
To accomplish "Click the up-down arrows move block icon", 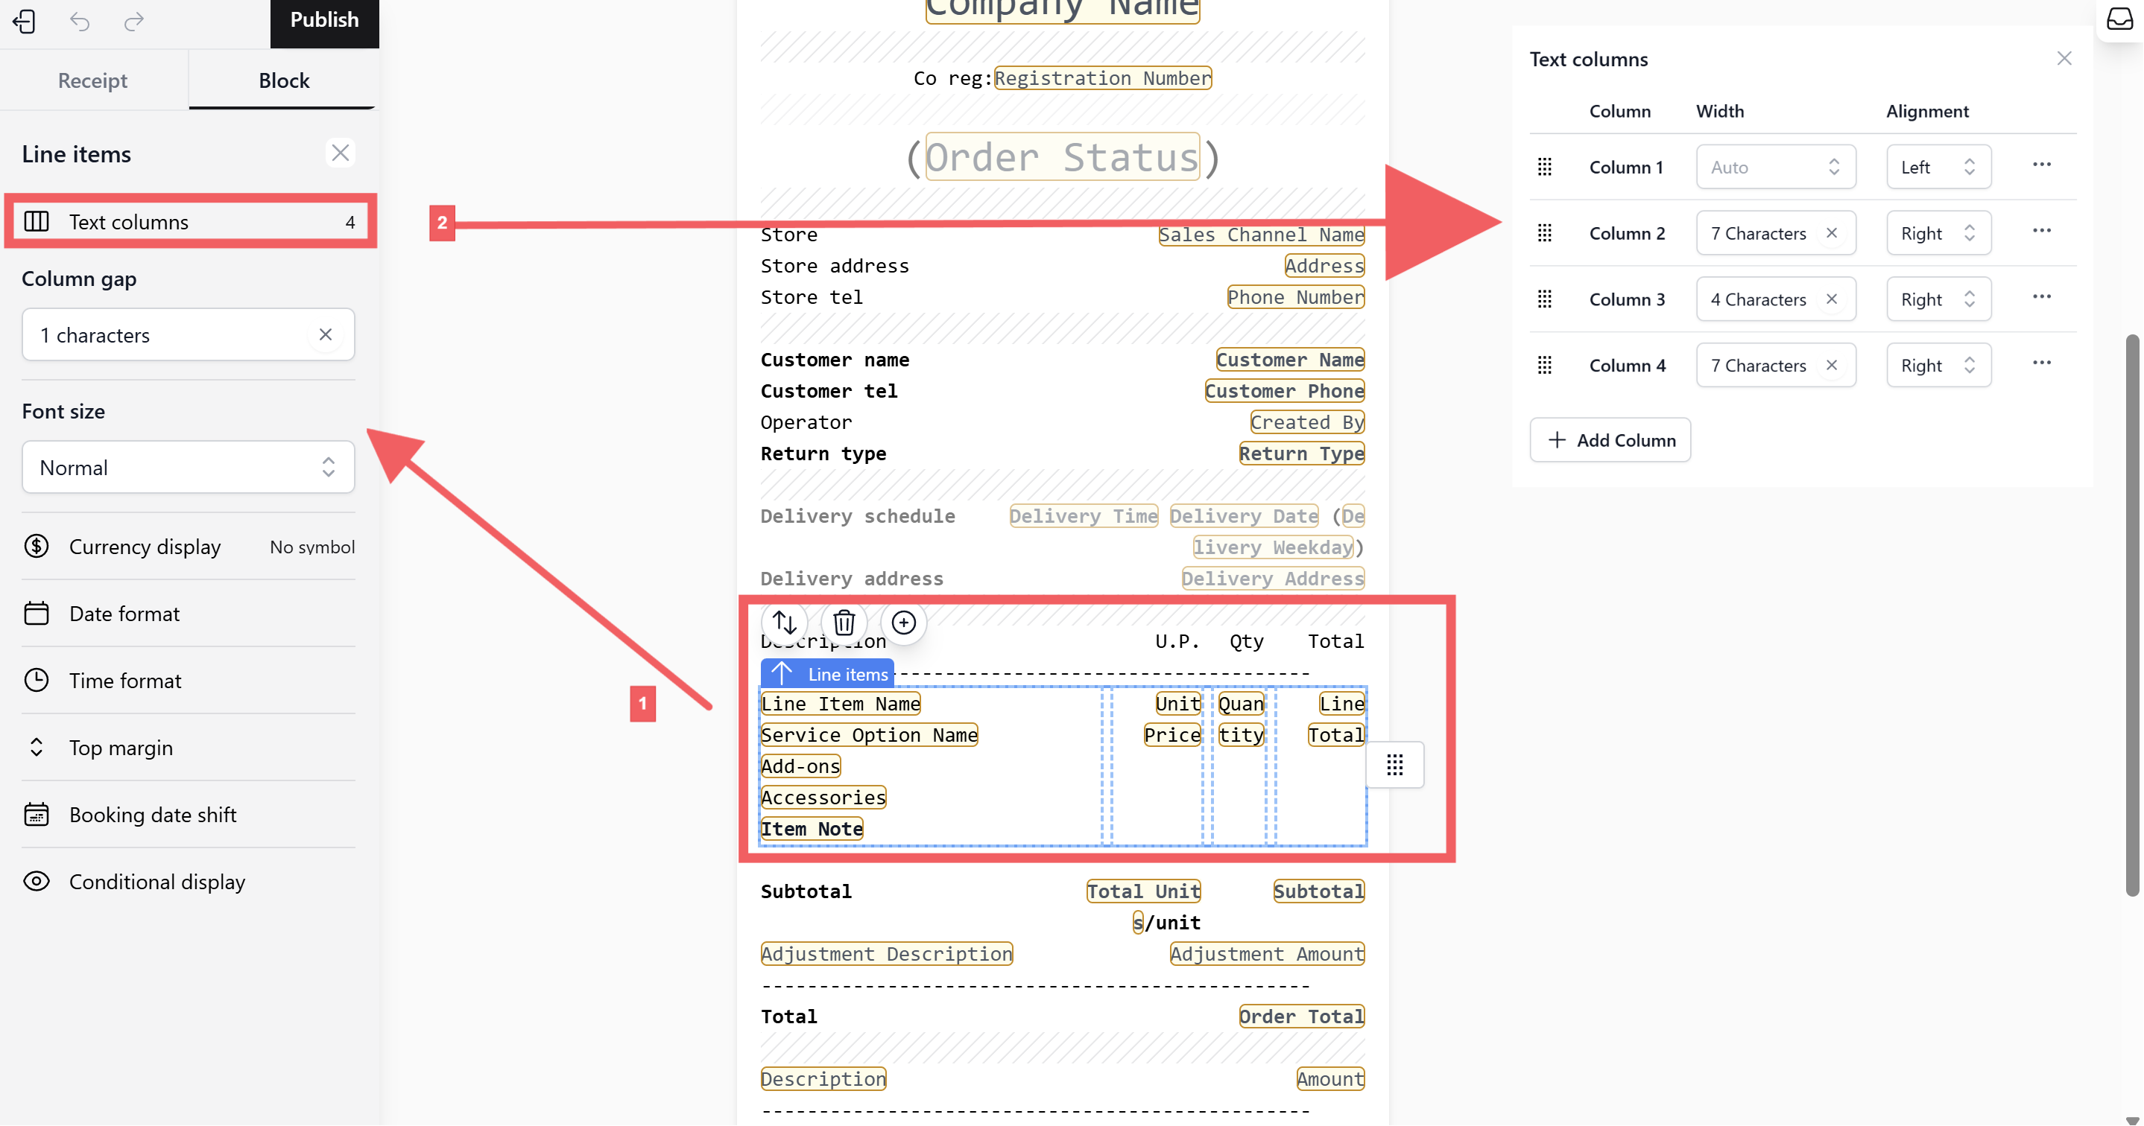I will 784,622.
